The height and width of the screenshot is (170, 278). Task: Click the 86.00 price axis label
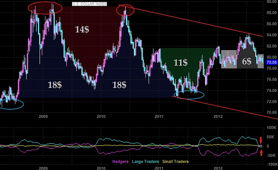coord(272,24)
